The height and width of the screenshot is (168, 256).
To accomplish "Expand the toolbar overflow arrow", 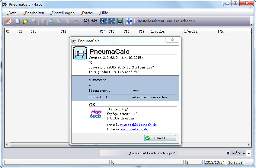I will pyautogui.click(x=251, y=22).
